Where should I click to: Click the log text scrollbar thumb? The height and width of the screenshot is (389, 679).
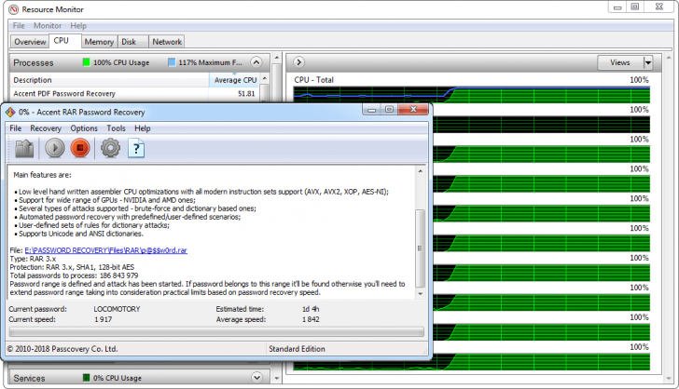(420, 248)
